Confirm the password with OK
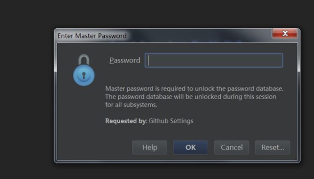314x179 pixels. click(x=190, y=147)
